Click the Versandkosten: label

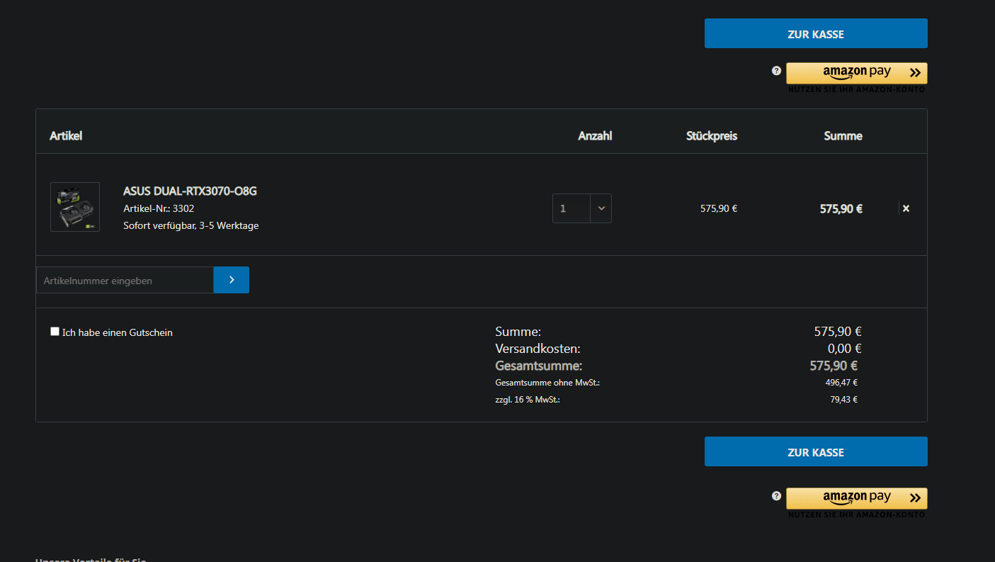coord(538,349)
